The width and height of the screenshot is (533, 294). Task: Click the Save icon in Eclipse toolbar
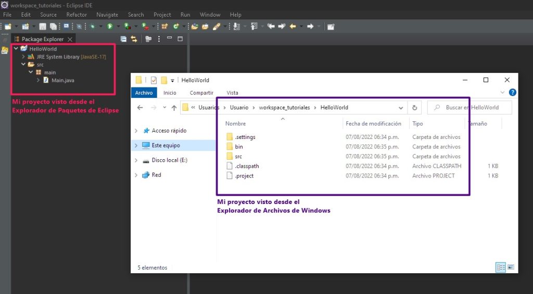43,26
